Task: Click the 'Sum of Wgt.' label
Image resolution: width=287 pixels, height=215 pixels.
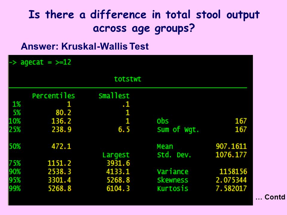Action: click(x=178, y=129)
